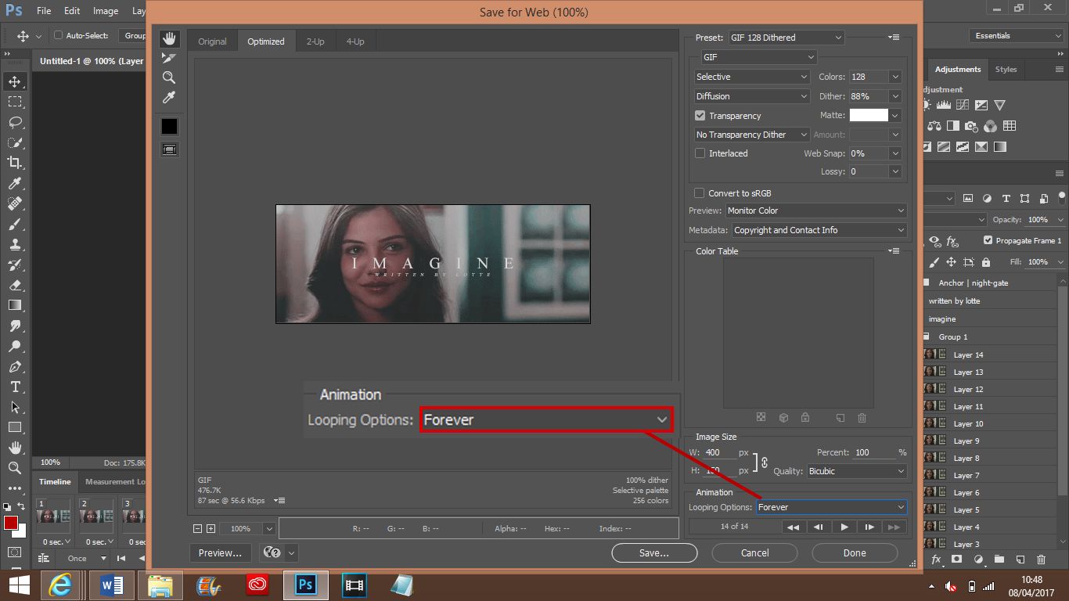The height and width of the screenshot is (601, 1069).
Task: Switch to the Original tab
Action: point(212,41)
